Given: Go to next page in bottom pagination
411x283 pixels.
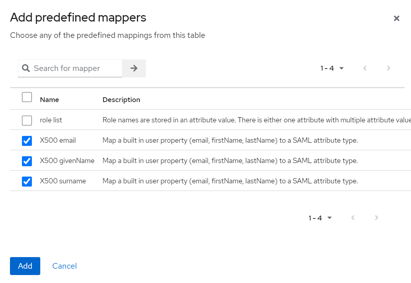Looking at the screenshot, I should [377, 218].
